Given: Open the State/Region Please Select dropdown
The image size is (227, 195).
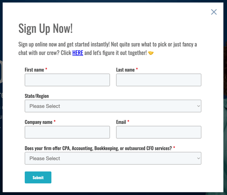Looking at the screenshot, I should point(113,106).
